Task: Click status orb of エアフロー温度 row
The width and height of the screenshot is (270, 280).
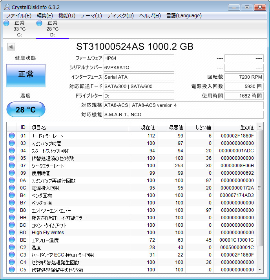Action: tap(12, 240)
